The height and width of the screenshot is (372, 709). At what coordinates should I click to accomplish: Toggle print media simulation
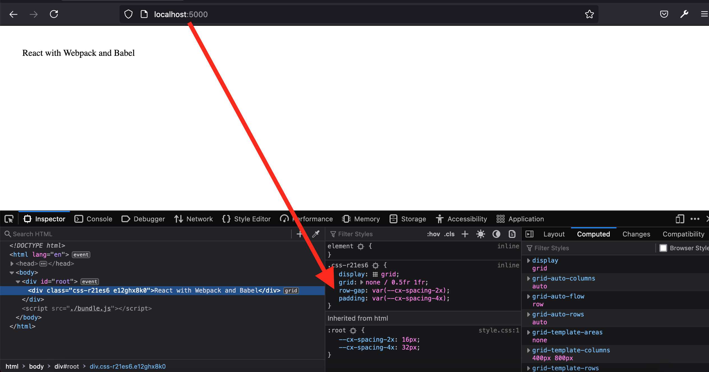click(x=512, y=234)
